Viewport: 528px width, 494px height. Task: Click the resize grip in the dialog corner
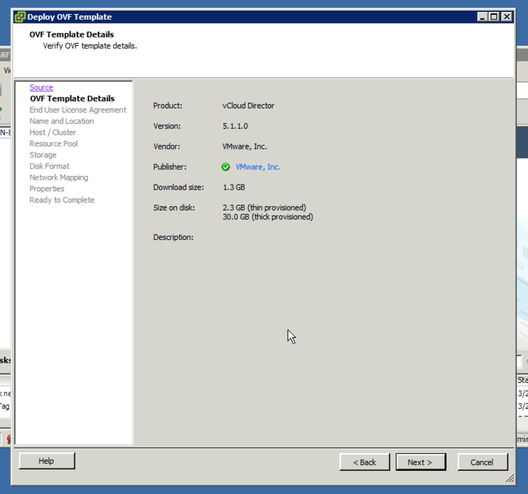510,478
